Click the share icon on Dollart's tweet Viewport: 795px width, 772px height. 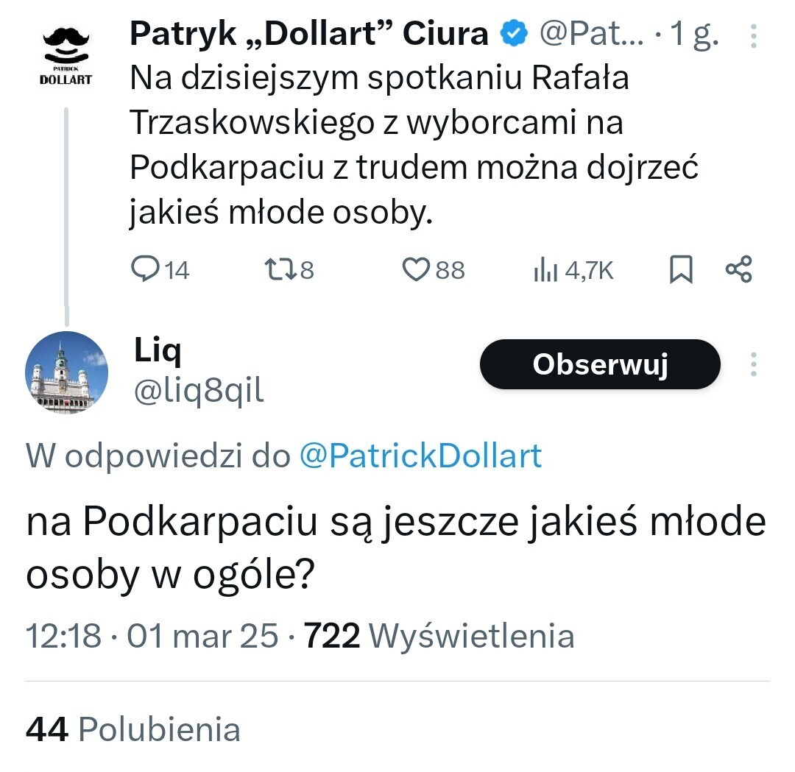738,270
